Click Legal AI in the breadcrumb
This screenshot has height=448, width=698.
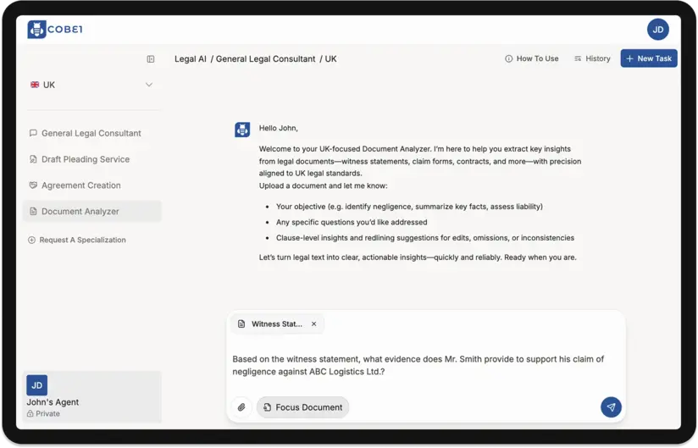point(190,59)
